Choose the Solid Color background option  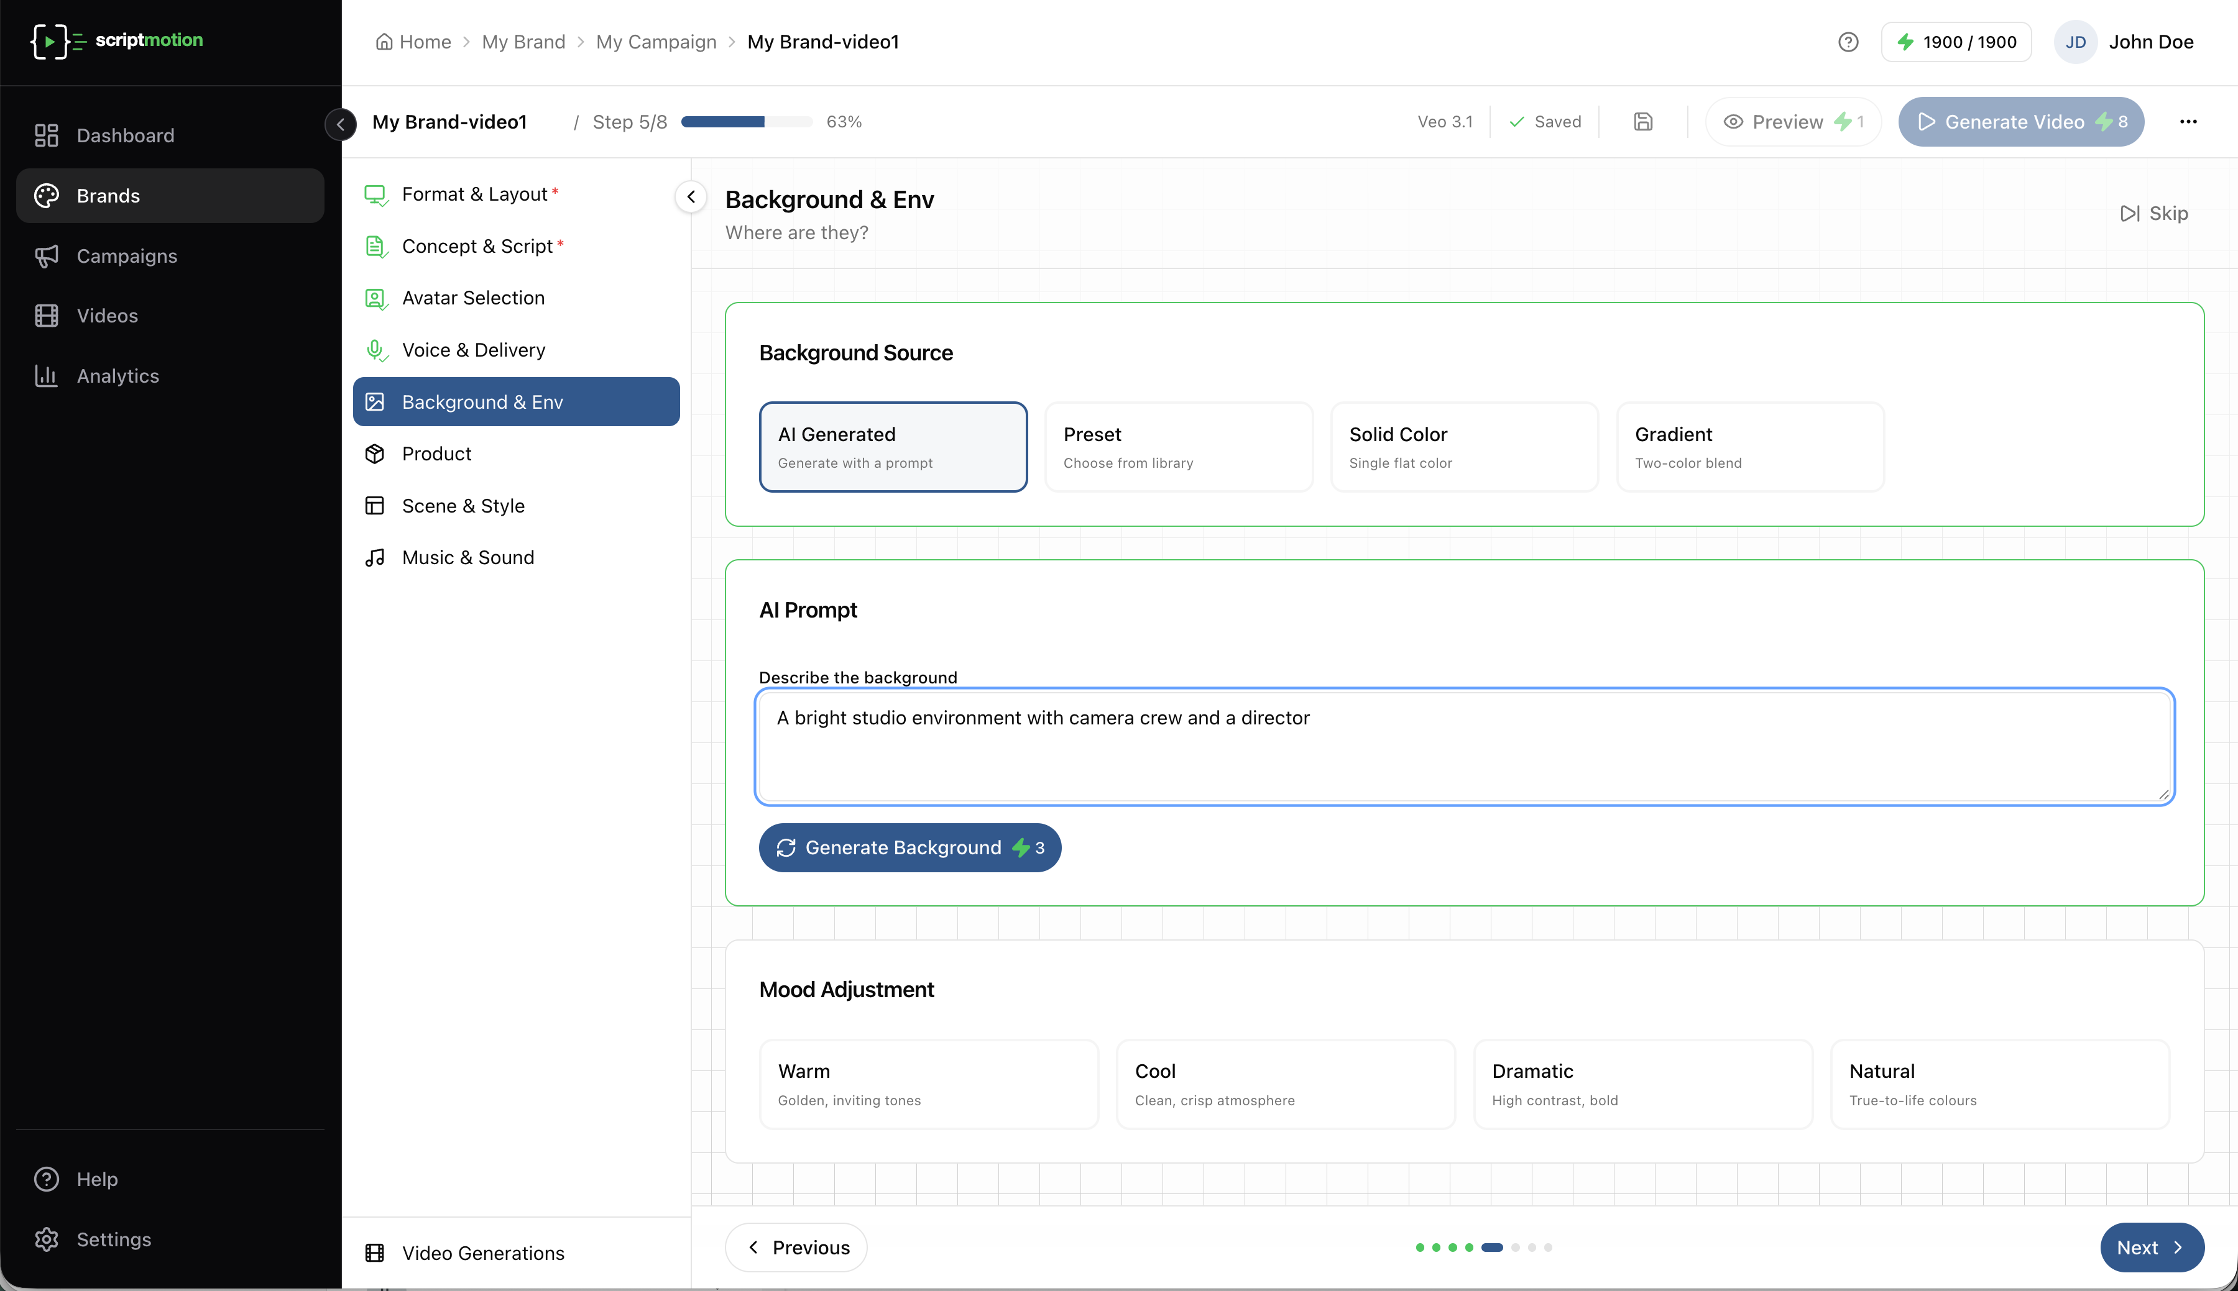click(x=1463, y=447)
